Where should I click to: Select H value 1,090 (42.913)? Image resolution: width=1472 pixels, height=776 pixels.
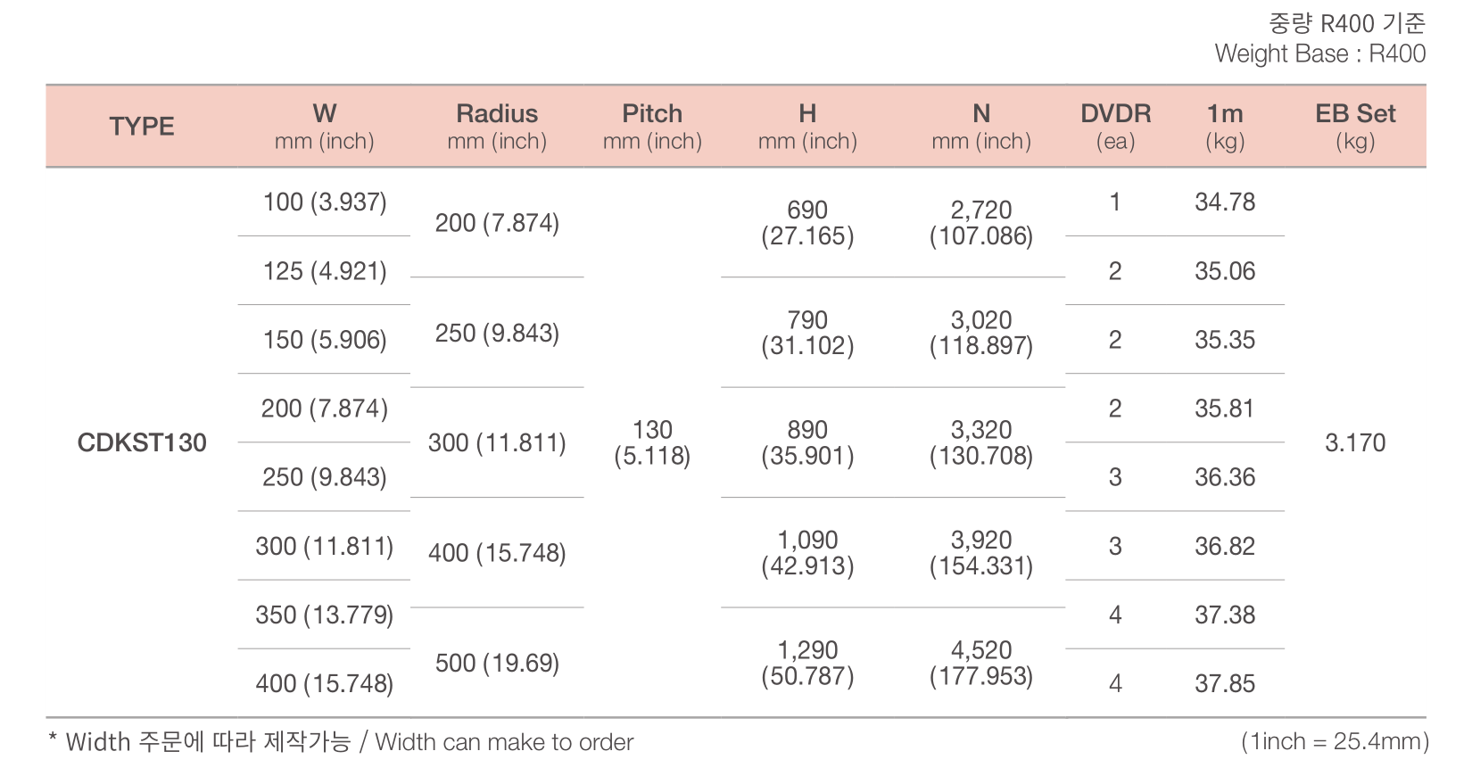pos(807,553)
